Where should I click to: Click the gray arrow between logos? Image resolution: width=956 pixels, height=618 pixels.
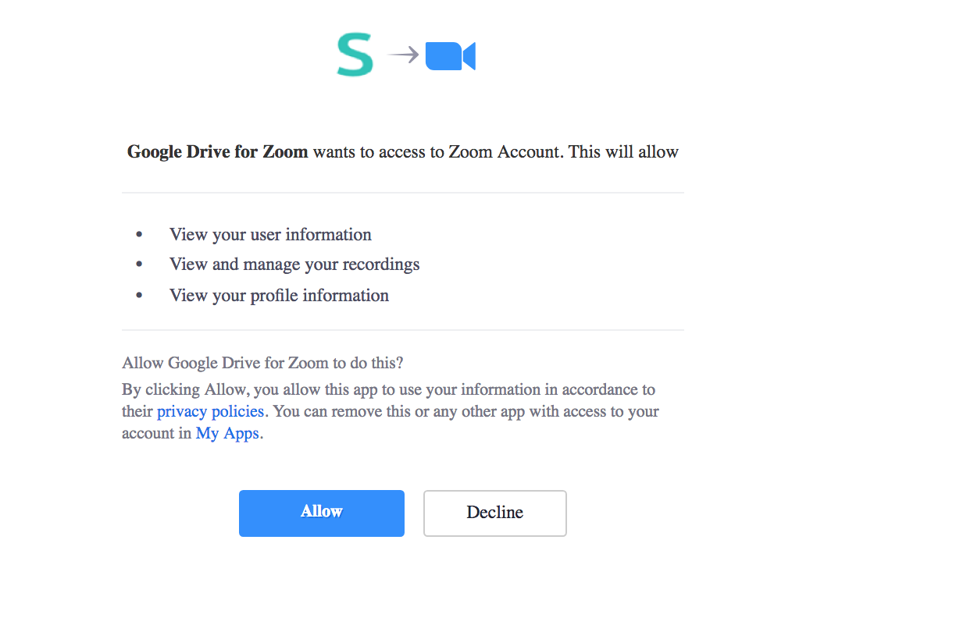[x=403, y=55]
